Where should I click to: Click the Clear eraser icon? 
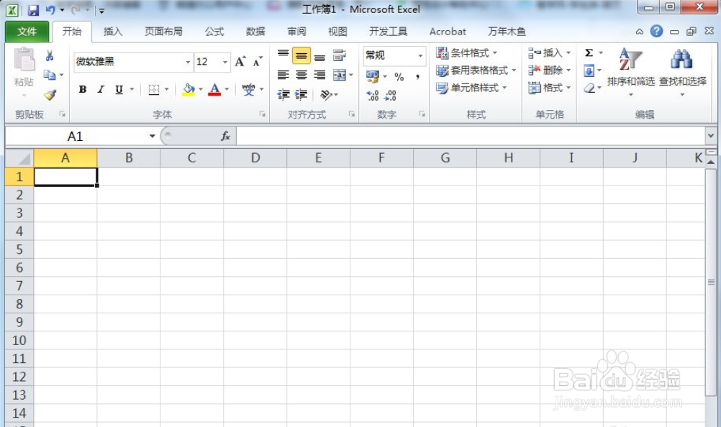click(589, 88)
